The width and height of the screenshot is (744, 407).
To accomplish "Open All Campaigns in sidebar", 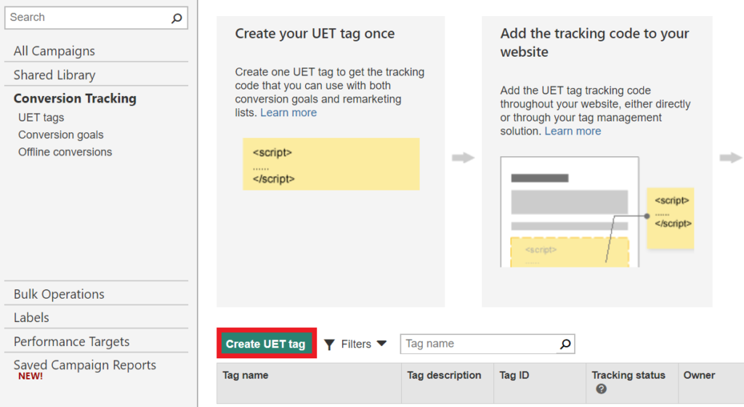I will click(54, 51).
